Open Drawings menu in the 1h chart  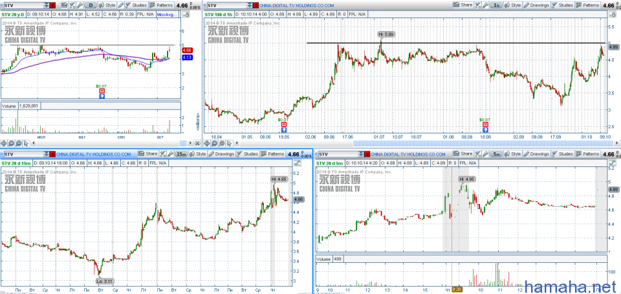[x=537, y=5]
